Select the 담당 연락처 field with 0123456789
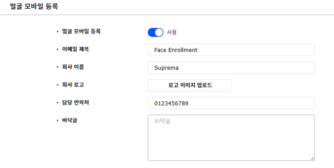The height and width of the screenshot is (168, 334). [x=231, y=103]
